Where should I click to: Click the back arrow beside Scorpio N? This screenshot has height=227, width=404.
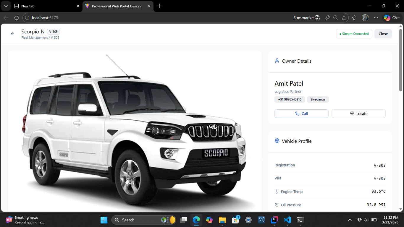click(12, 34)
